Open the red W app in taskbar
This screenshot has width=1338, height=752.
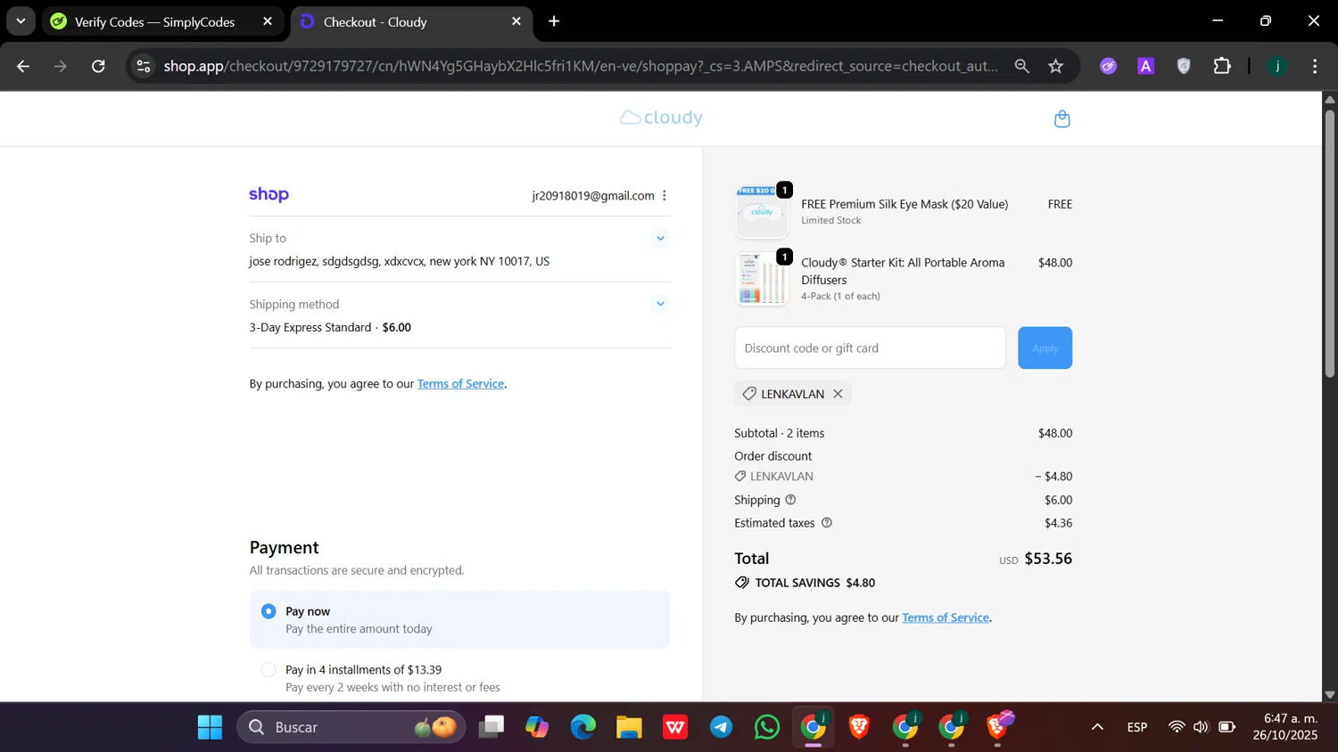(x=675, y=728)
